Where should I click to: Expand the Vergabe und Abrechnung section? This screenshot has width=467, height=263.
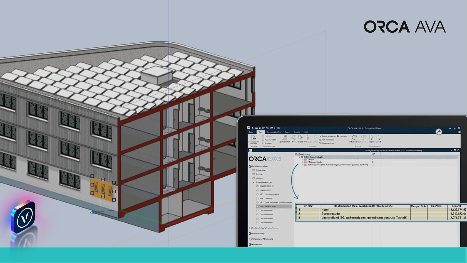(x=250, y=239)
